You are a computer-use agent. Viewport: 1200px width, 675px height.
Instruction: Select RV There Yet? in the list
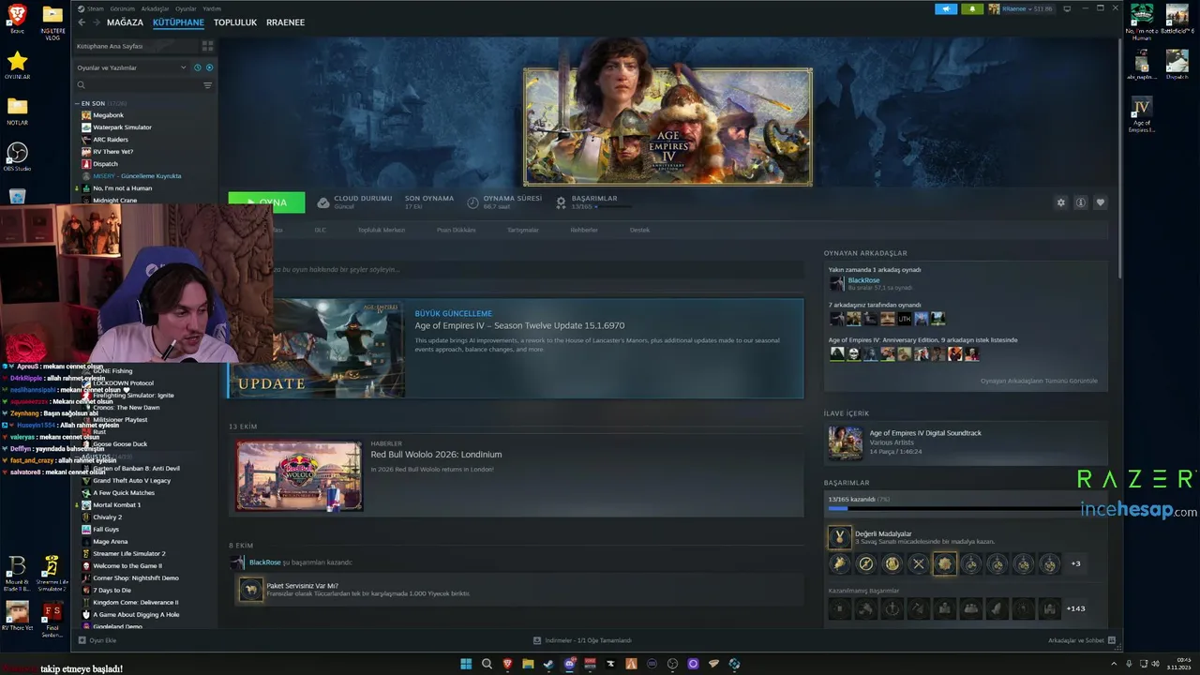click(112, 152)
